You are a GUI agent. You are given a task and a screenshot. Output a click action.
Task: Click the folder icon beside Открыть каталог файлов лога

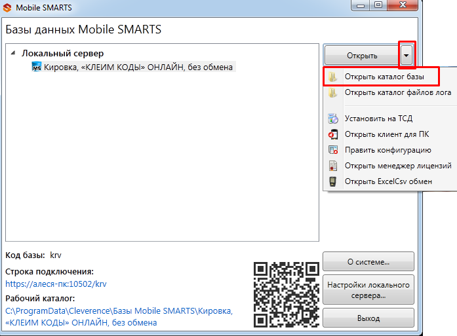coord(332,92)
